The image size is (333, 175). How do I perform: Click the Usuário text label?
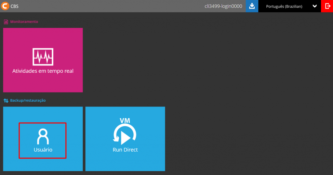click(43, 150)
